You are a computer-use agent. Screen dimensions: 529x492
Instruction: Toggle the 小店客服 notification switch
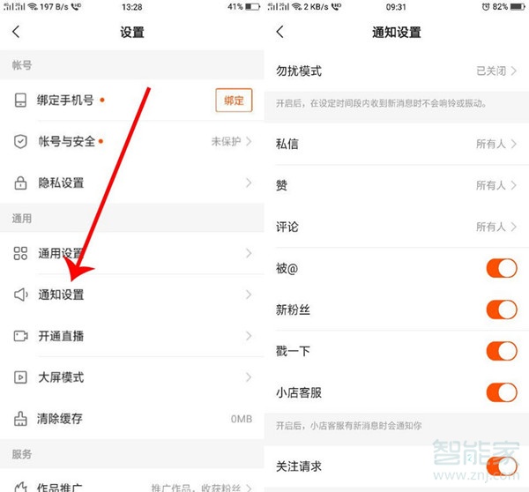[x=501, y=391]
